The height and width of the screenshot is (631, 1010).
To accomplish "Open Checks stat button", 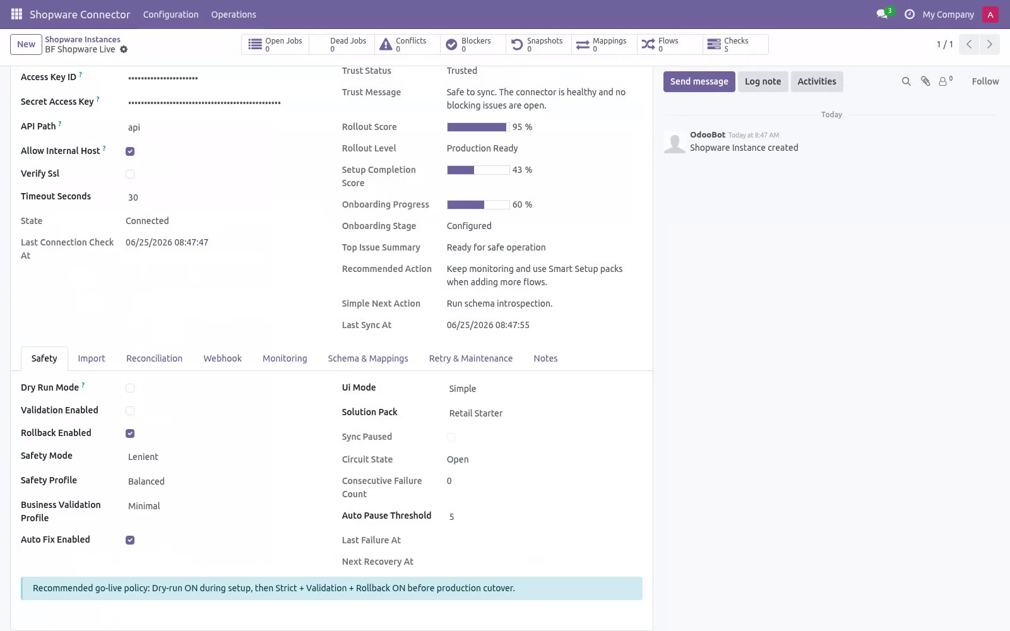I will [735, 44].
